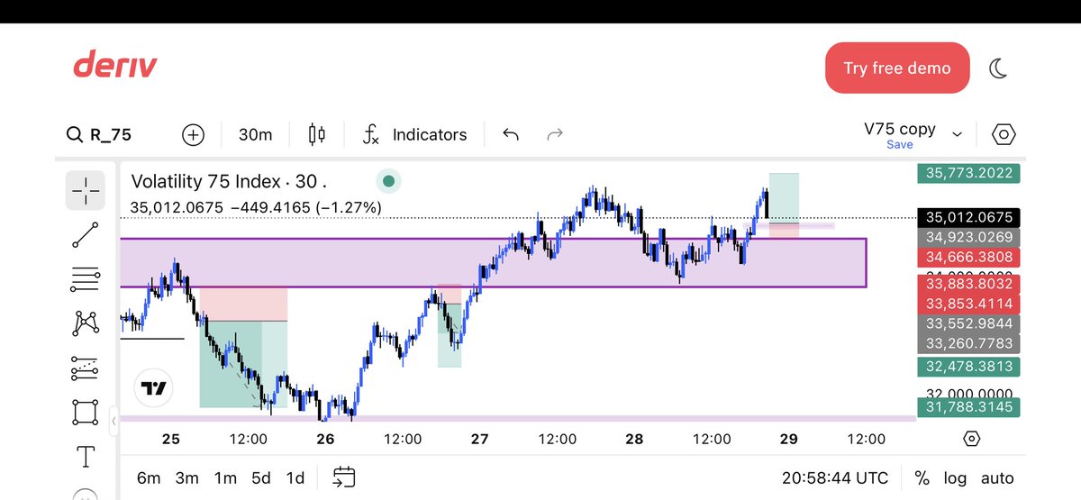The image size is (1081, 500).
Task: Click the 20:58:44 UTC timezone selector
Action: (x=836, y=478)
